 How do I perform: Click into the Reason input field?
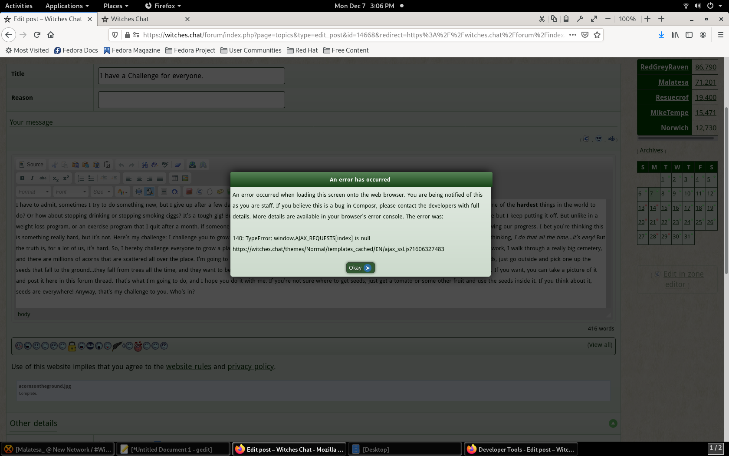click(x=191, y=99)
